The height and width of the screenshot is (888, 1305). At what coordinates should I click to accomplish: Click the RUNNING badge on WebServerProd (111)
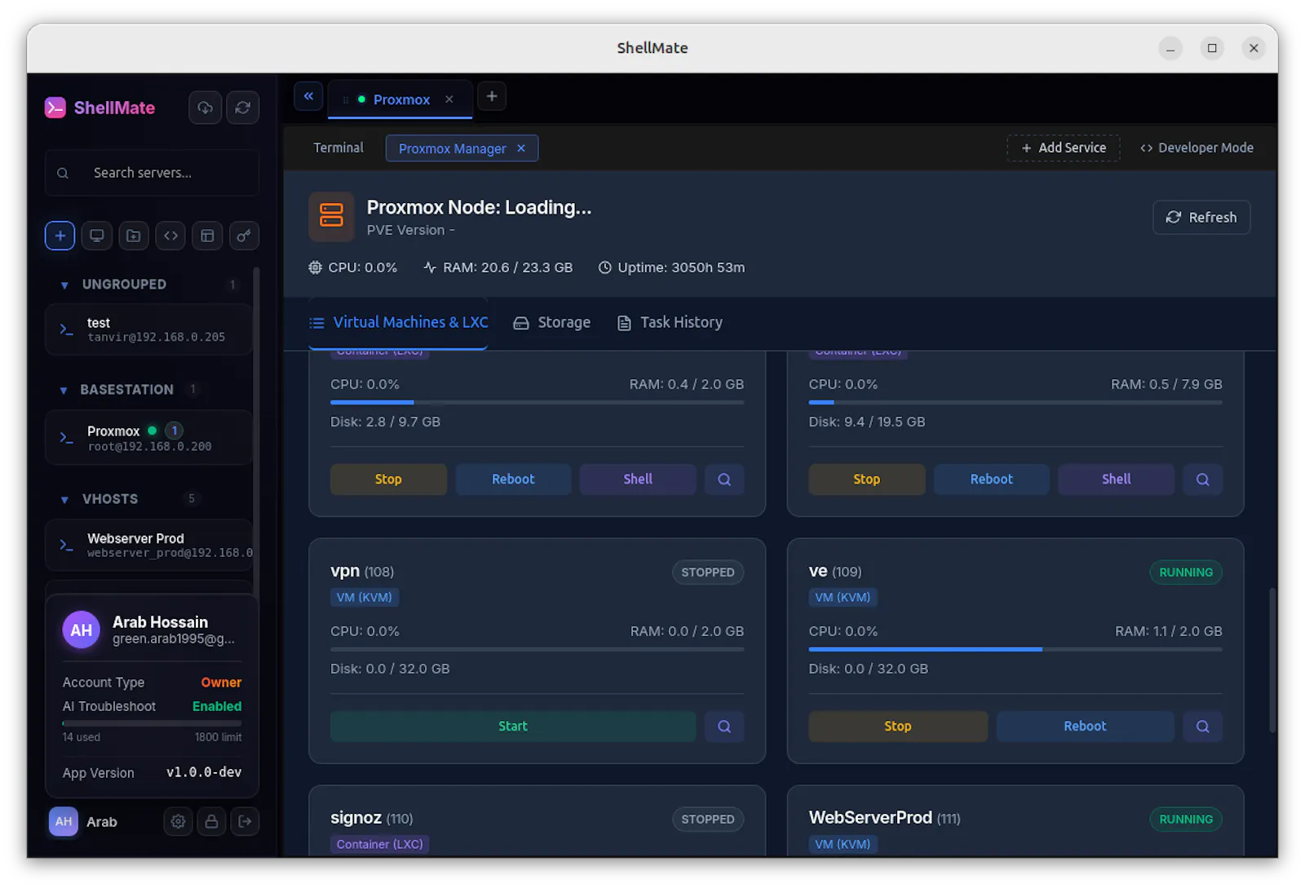coord(1186,820)
